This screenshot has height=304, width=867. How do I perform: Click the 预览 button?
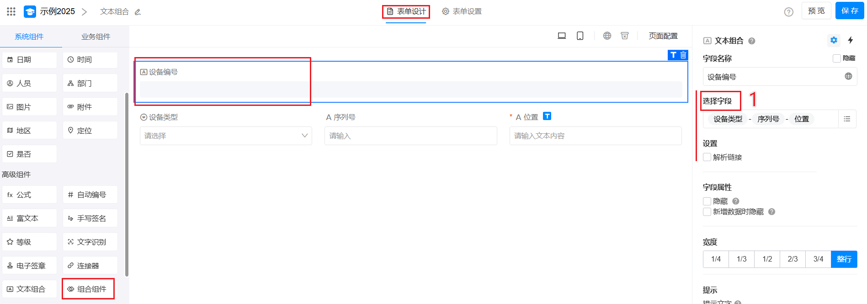(x=816, y=10)
